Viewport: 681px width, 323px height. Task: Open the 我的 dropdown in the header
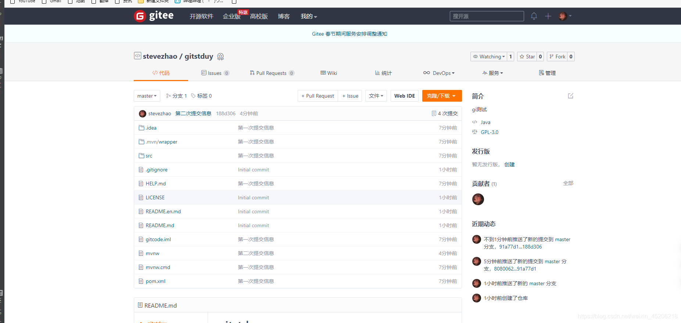coord(309,16)
